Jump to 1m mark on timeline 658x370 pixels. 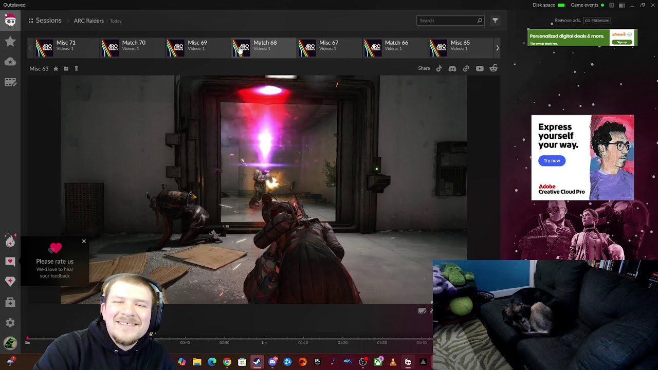[x=264, y=342]
